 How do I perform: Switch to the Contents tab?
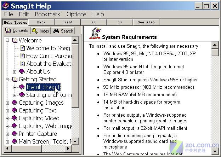17,30
